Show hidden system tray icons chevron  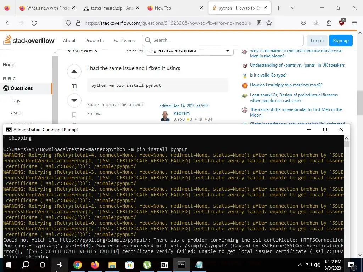[300, 265]
